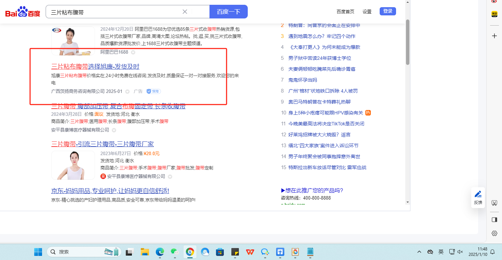Toggle the sidebar panel visibility icon

click(x=494, y=220)
